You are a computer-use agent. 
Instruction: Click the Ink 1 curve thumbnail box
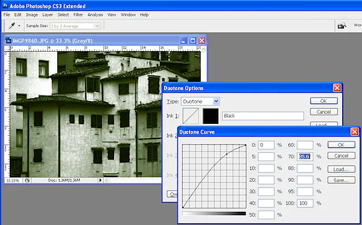pyautogui.click(x=191, y=116)
